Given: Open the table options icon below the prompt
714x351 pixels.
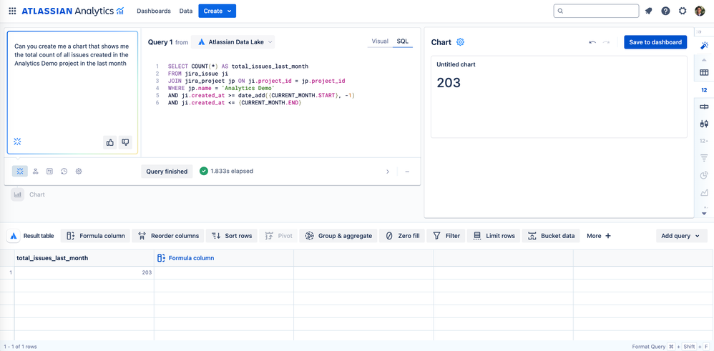Looking at the screenshot, I should (49, 171).
